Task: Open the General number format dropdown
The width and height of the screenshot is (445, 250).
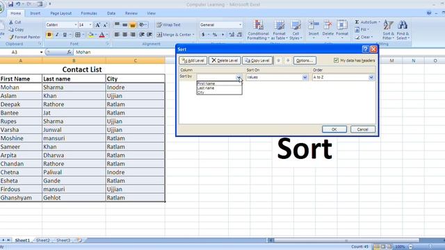Action: (x=240, y=25)
